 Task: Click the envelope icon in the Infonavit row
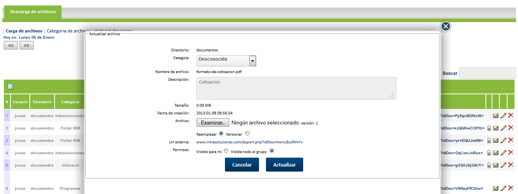[x=496, y=165]
